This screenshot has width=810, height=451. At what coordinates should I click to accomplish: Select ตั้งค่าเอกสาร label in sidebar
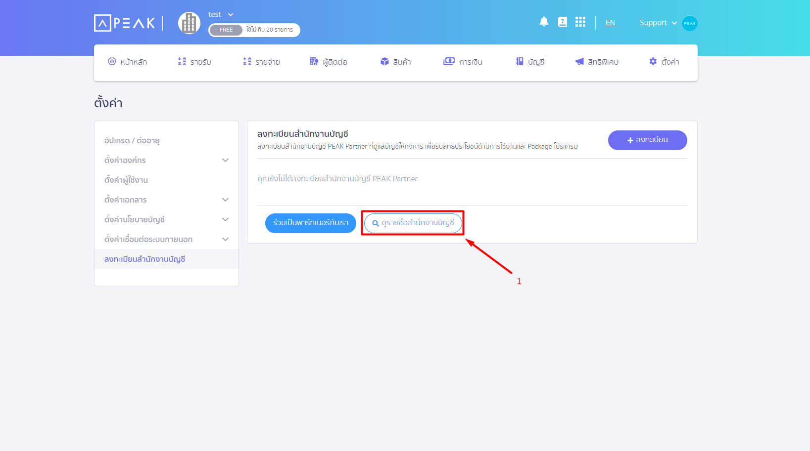tap(126, 200)
